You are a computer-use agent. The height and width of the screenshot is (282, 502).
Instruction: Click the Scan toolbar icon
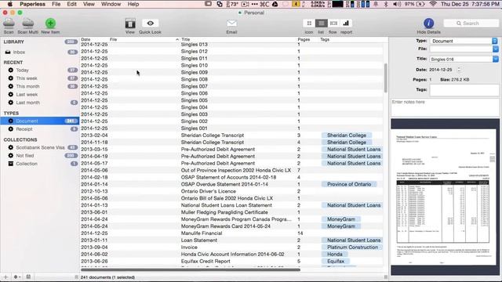coord(9,23)
